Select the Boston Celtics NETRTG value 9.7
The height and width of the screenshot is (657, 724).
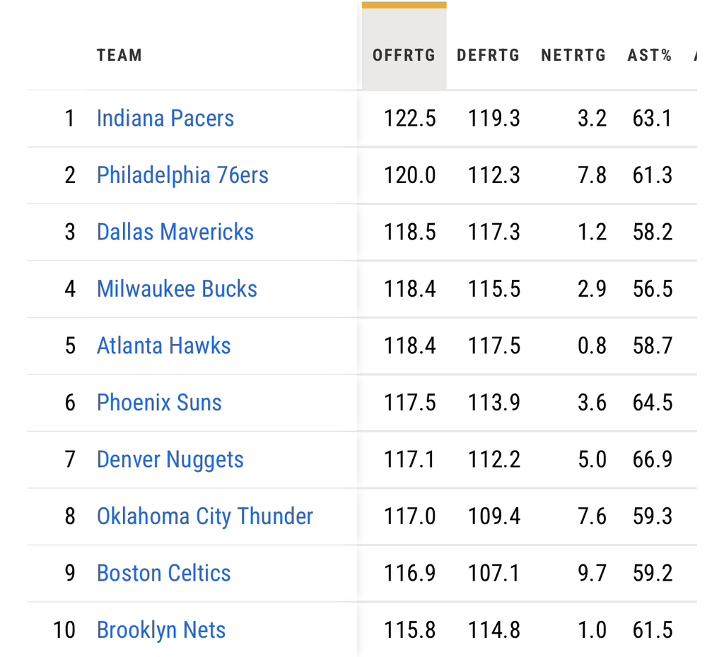591,573
